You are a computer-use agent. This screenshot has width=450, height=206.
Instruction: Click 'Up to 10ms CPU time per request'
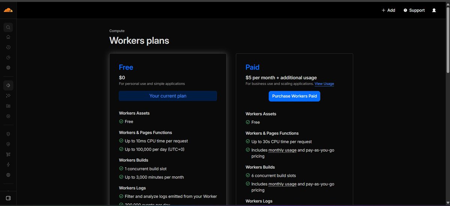coord(156,141)
